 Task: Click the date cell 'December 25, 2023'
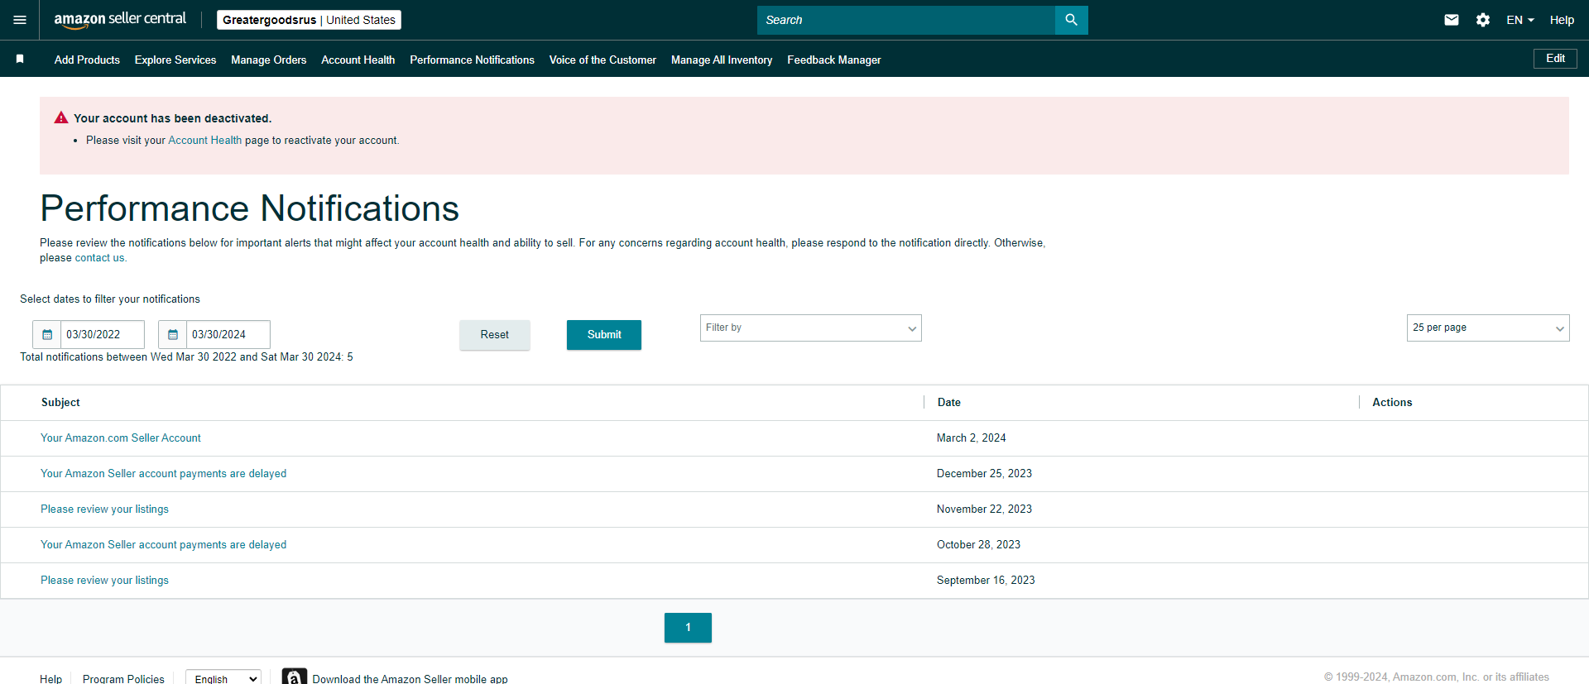coord(984,474)
